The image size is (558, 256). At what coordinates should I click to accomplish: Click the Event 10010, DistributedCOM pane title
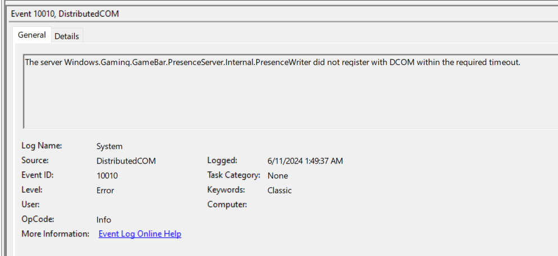pos(65,14)
